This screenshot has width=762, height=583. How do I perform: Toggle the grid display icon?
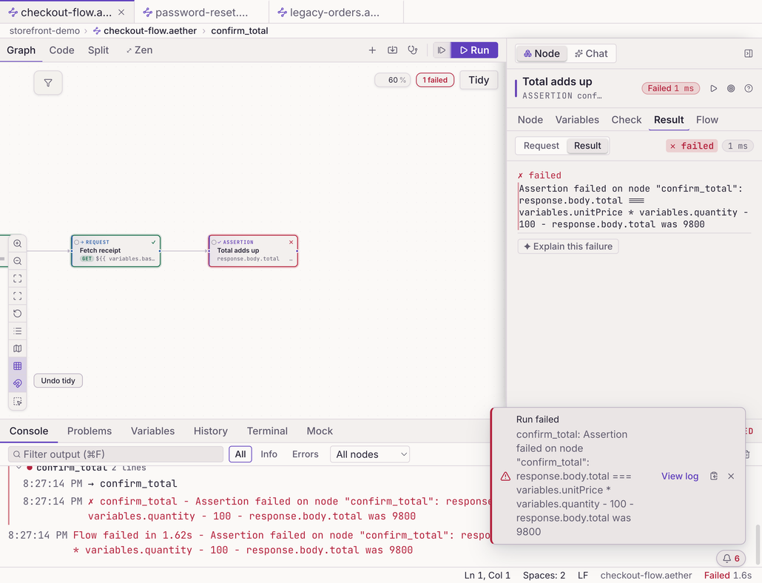pyautogui.click(x=18, y=365)
